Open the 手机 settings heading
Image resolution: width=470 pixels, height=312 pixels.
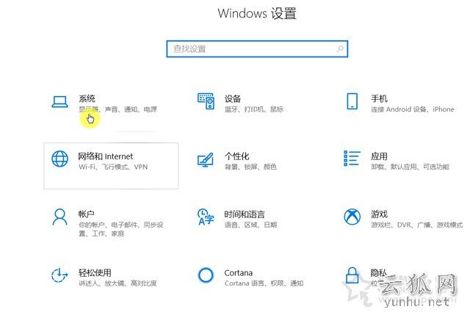tap(379, 98)
